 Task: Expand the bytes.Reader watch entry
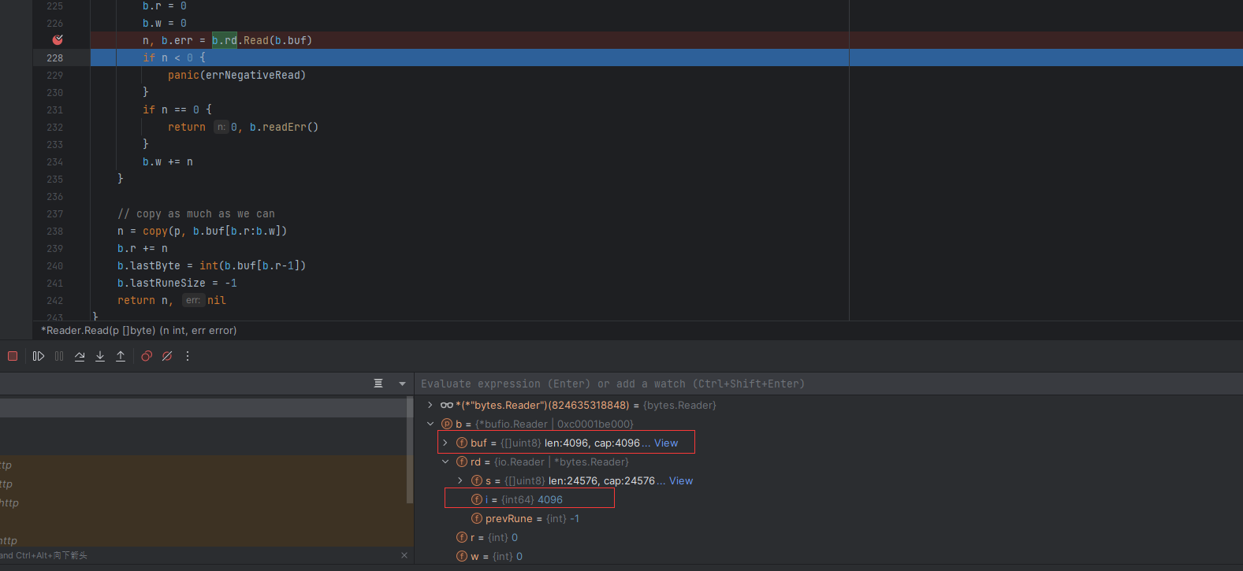click(x=430, y=405)
